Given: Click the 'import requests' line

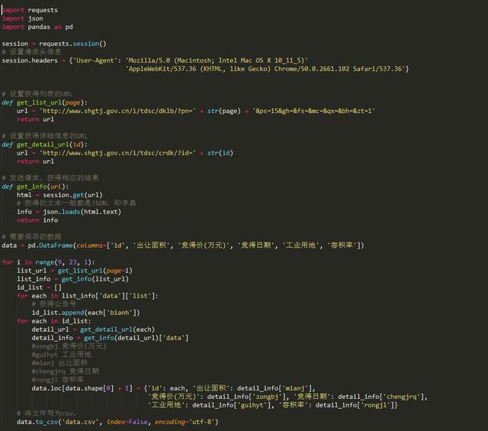Looking at the screenshot, I should coord(30,10).
